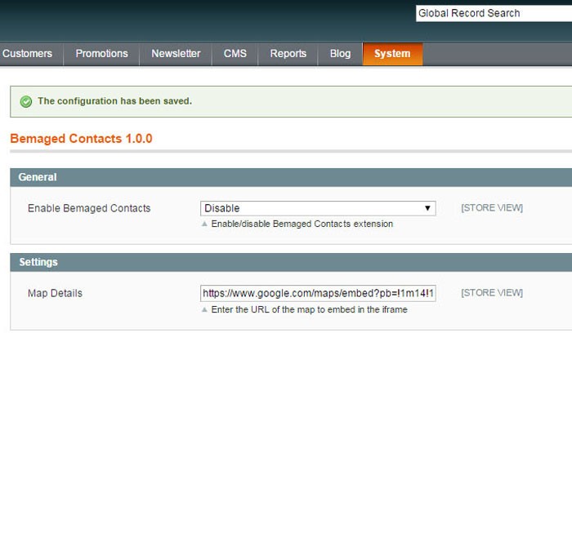
Task: Click the 'Map Details' label
Action: click(55, 293)
